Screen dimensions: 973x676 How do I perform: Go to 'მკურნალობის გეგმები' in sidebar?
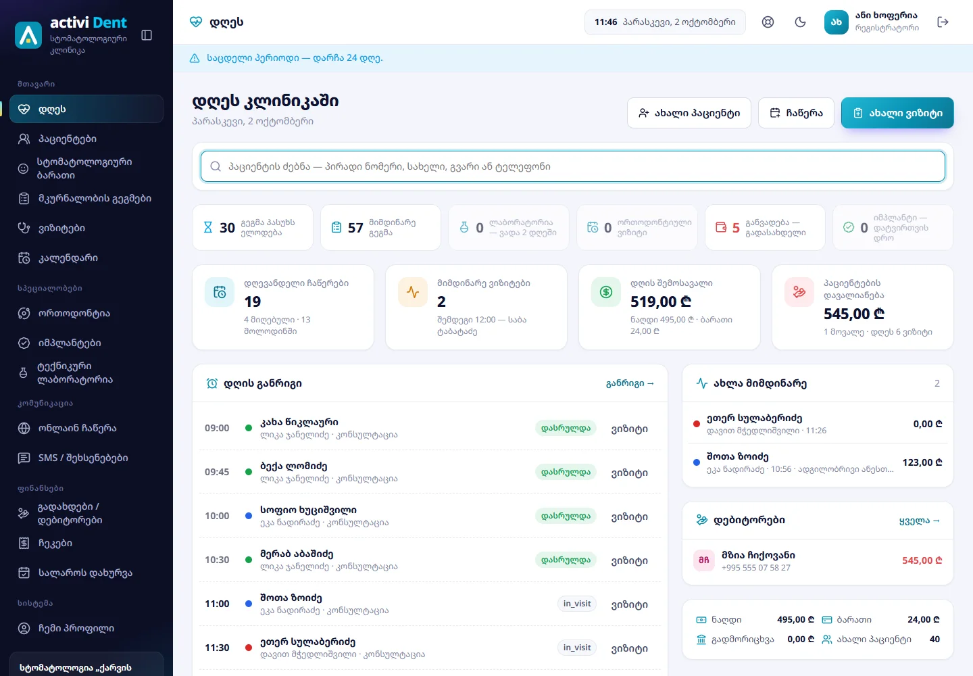point(86,198)
